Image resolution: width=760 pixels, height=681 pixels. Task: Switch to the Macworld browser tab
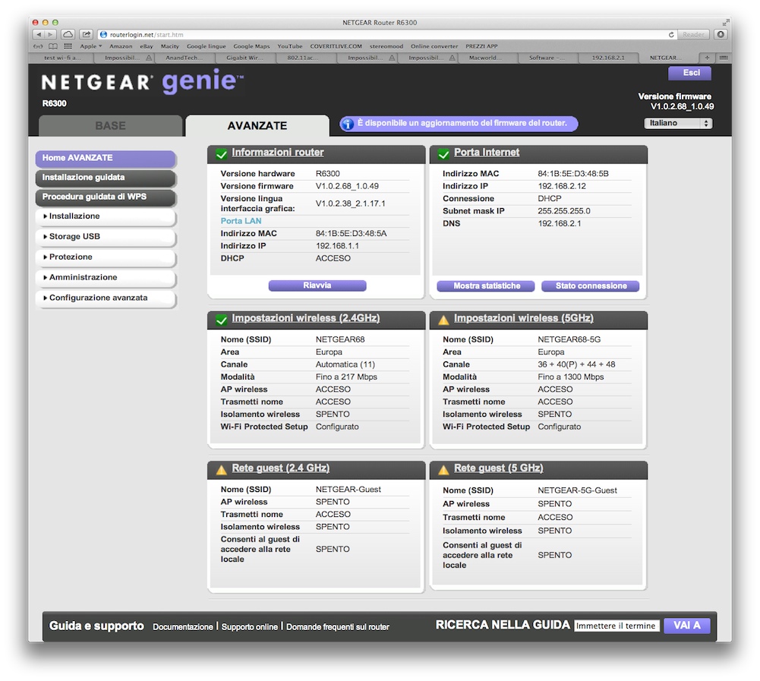coord(487,58)
